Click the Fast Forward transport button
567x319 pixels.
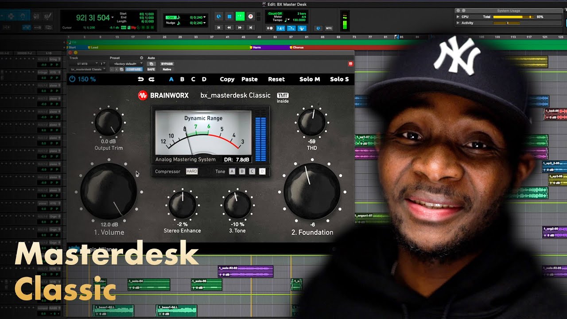240,27
